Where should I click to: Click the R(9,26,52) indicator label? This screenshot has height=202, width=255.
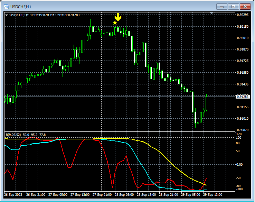[26, 135]
